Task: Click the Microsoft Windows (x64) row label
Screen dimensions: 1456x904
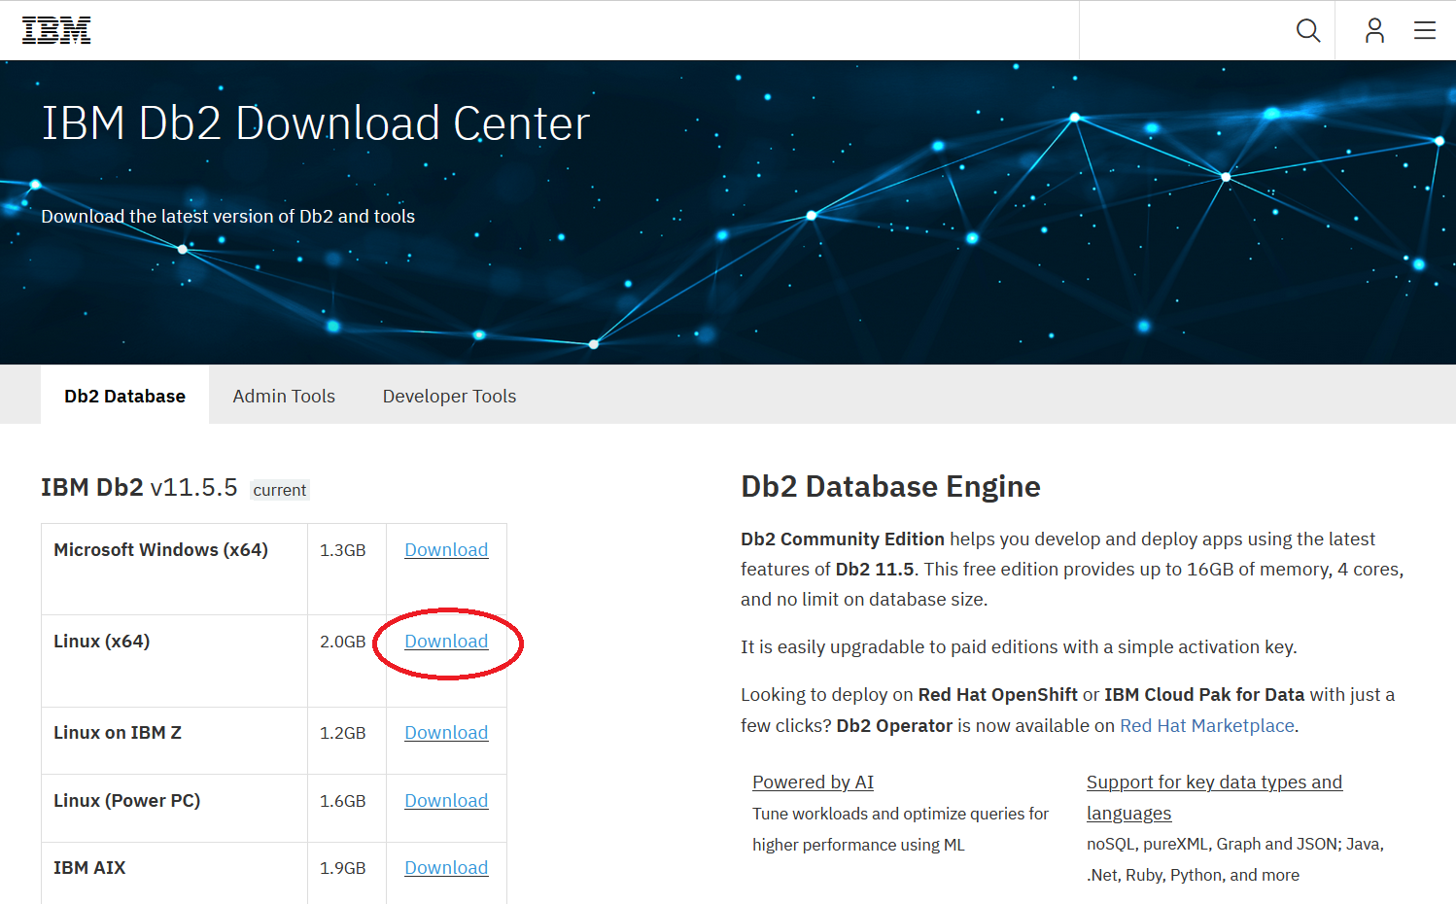Action: [x=160, y=549]
